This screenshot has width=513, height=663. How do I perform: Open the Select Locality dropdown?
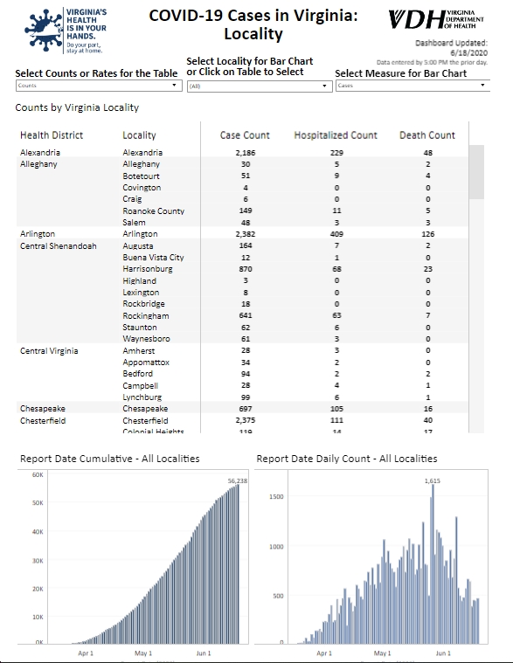click(260, 86)
